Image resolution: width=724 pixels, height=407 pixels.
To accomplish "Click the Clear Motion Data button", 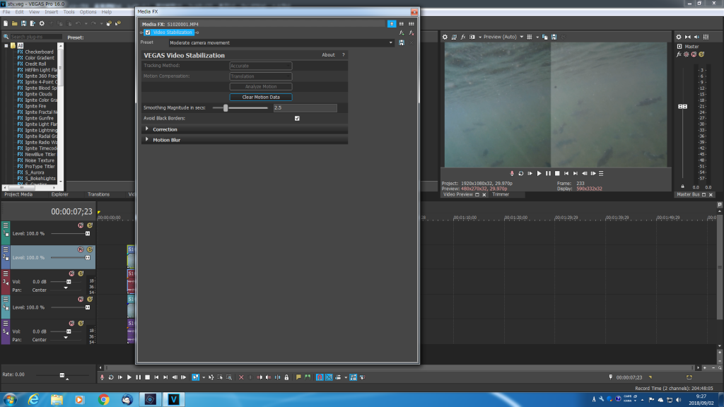I will [x=261, y=97].
